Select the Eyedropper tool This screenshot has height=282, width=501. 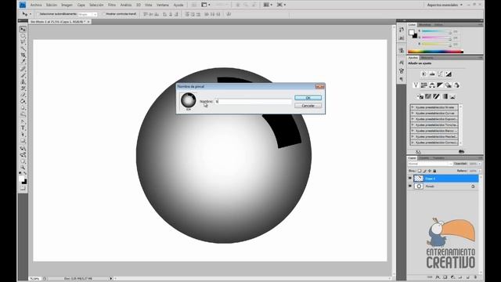pyautogui.click(x=23, y=62)
